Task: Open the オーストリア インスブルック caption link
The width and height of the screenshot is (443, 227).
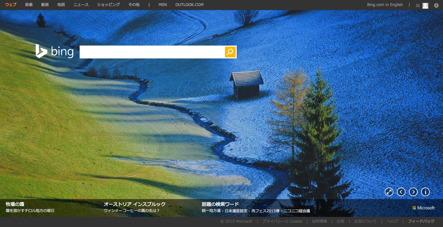Action: point(134,204)
